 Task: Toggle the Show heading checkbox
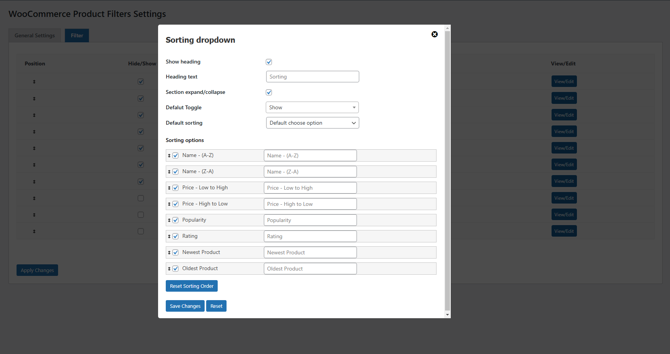(x=269, y=62)
